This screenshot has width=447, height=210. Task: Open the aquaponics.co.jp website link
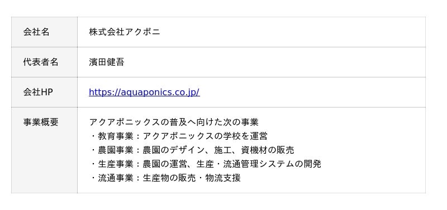[144, 92]
